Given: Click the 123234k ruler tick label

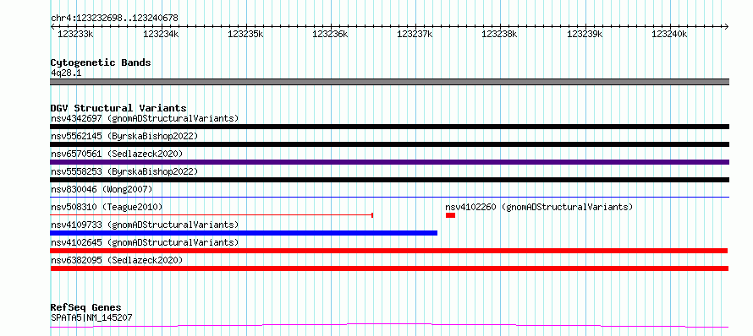Looking at the screenshot, I should click(x=161, y=34).
